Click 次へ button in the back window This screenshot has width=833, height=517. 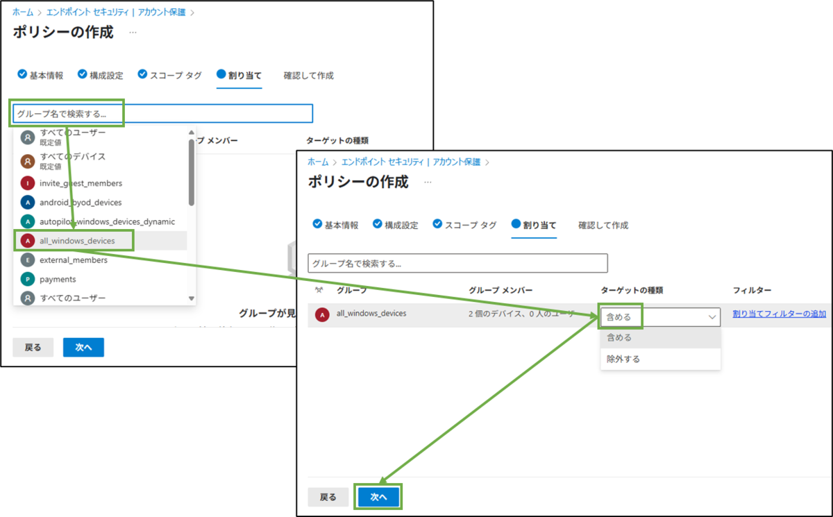pyautogui.click(x=83, y=348)
